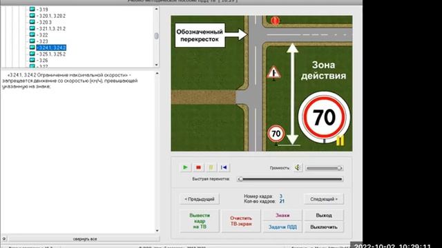Viewport: 442px width, 248px height.
Task: Open the Знаки section
Action: click(x=282, y=215)
